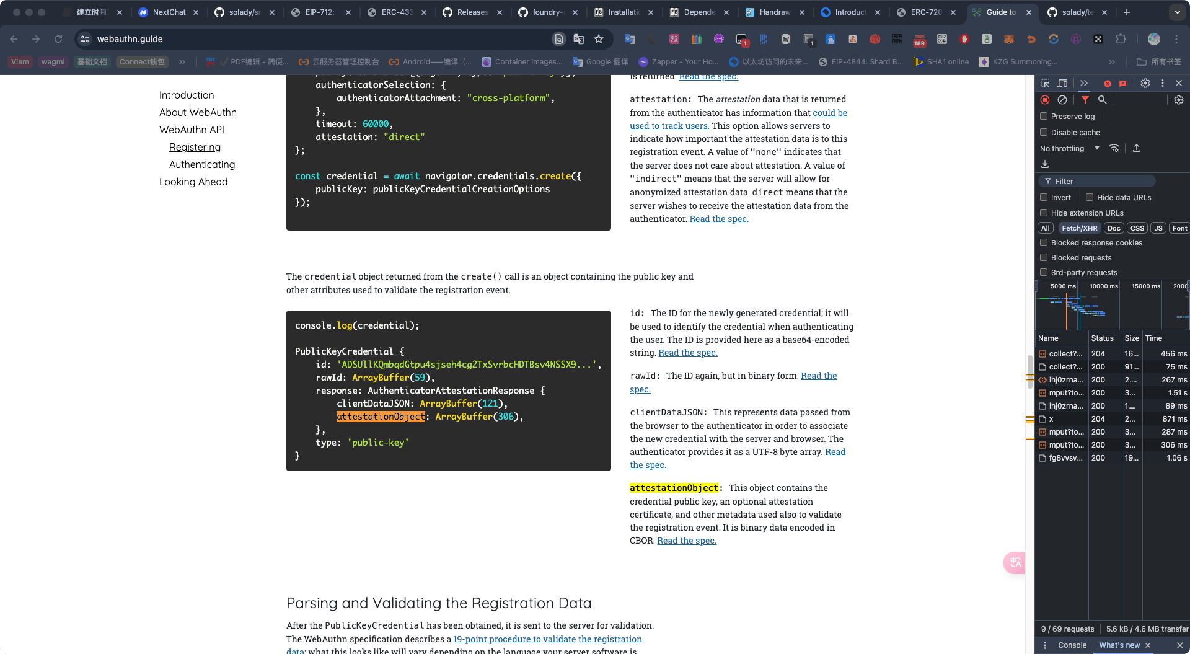Switch to the NextChat tab
Viewport: 1190px width, 654px height.
[169, 12]
